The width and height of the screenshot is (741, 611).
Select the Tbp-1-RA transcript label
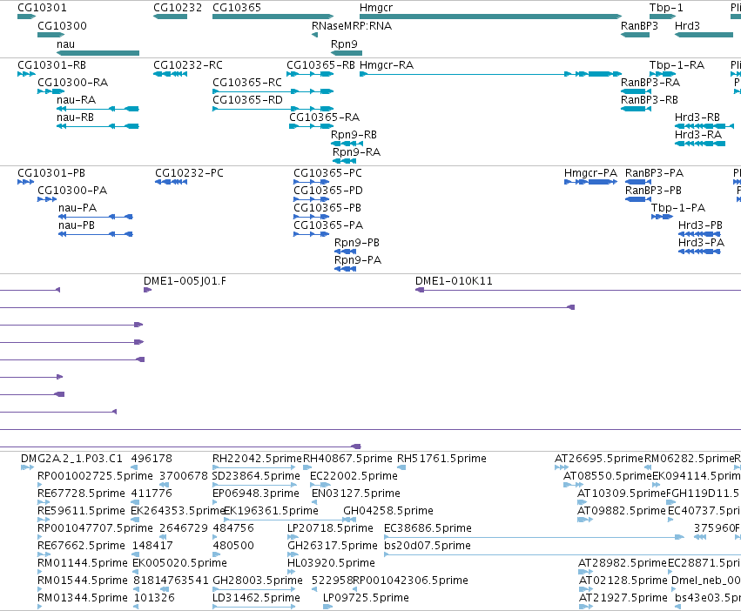(677, 65)
